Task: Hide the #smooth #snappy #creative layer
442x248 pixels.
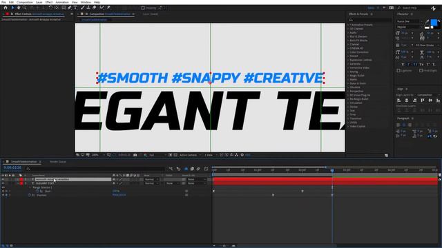Action: [3, 179]
